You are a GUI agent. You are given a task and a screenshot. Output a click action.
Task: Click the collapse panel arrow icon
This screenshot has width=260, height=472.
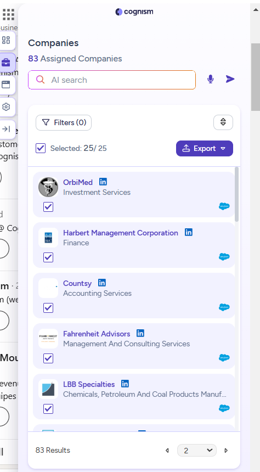(x=6, y=129)
